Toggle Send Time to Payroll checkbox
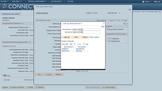This screenshot has width=162, height=91. pyautogui.click(x=107, y=29)
